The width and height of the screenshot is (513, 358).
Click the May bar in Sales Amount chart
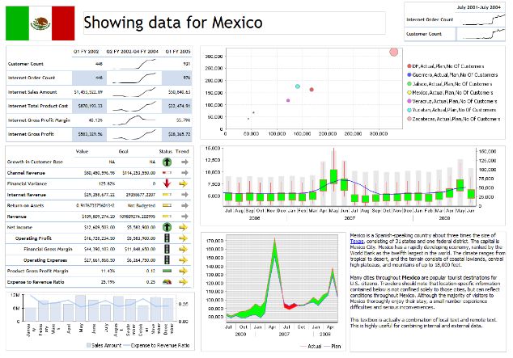tap(80, 308)
